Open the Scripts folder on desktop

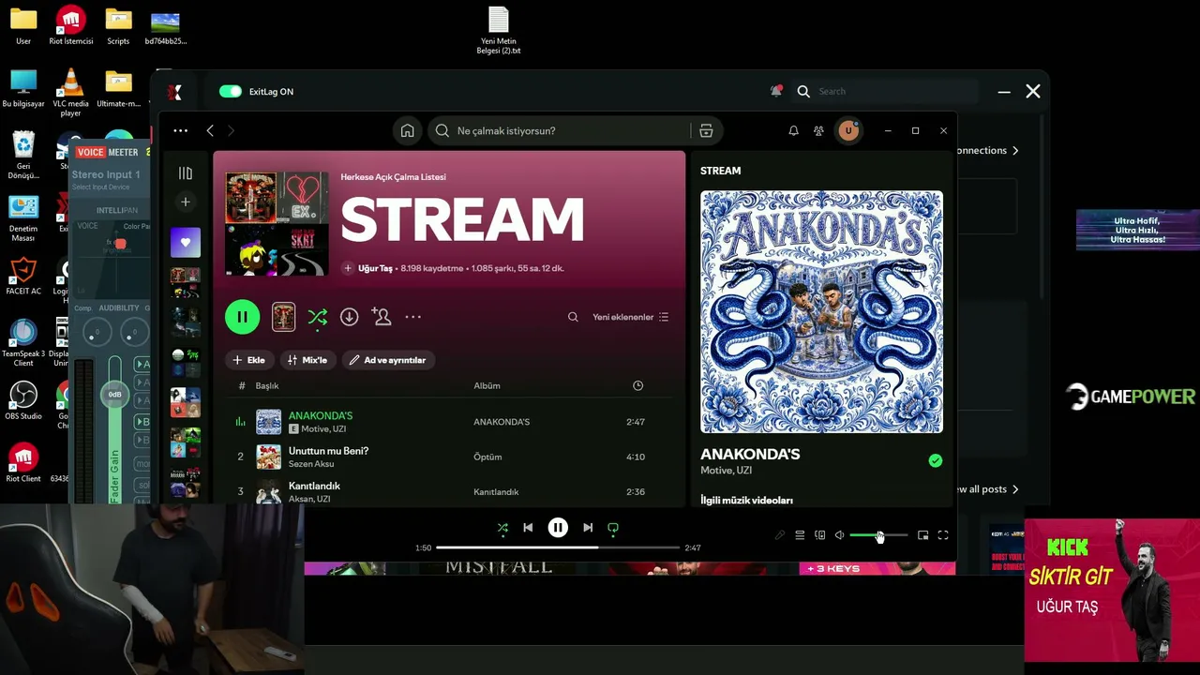(x=118, y=26)
